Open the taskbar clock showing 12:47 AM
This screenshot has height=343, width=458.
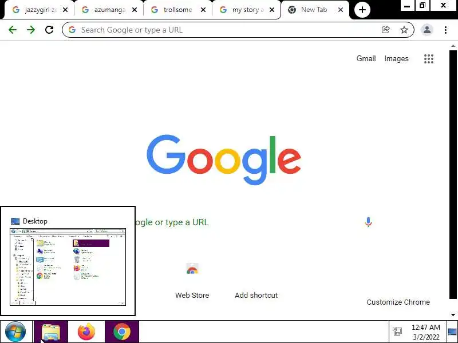click(426, 332)
